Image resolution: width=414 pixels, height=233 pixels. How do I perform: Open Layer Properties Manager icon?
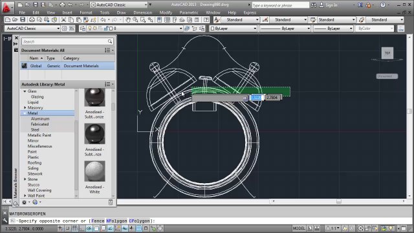coord(82,28)
